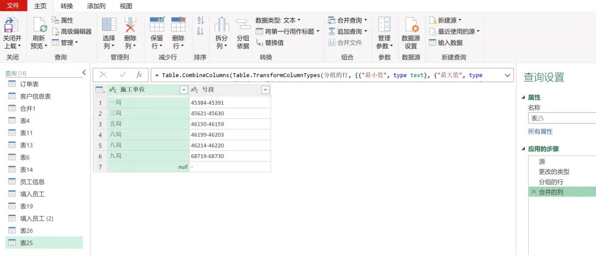Click the Split Column (拆分列) icon
This screenshot has width=596, height=255.
click(222, 25)
